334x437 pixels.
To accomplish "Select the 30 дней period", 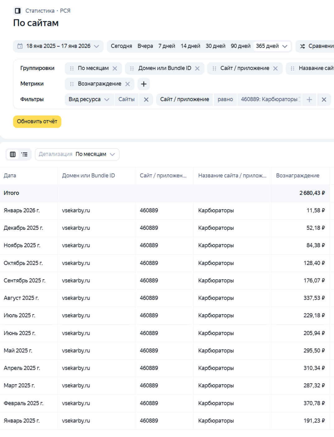I will pos(215,46).
